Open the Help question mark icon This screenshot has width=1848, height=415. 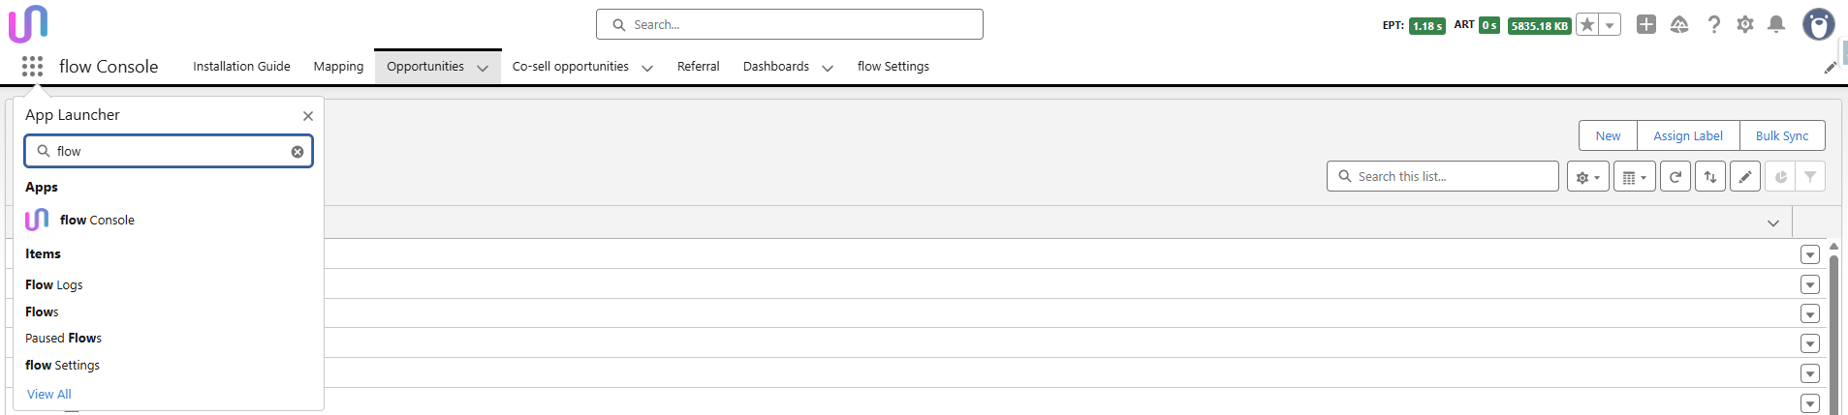coord(1713,24)
